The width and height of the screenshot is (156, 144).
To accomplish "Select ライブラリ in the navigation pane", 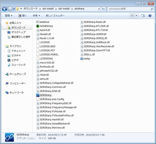I will click(x=13, y=46).
